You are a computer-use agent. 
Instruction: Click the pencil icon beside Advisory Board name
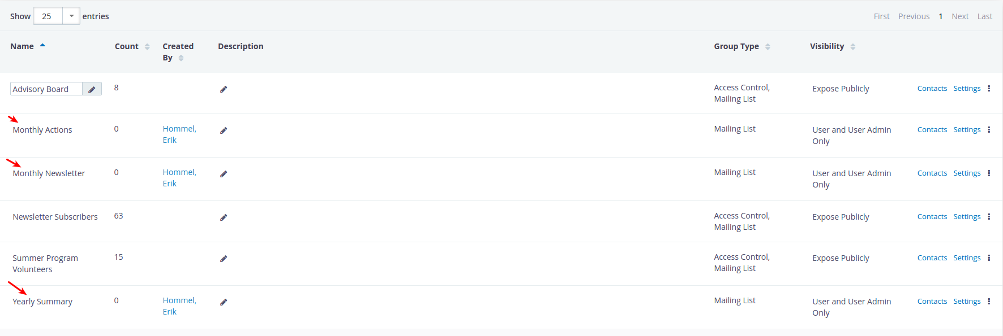tap(92, 89)
